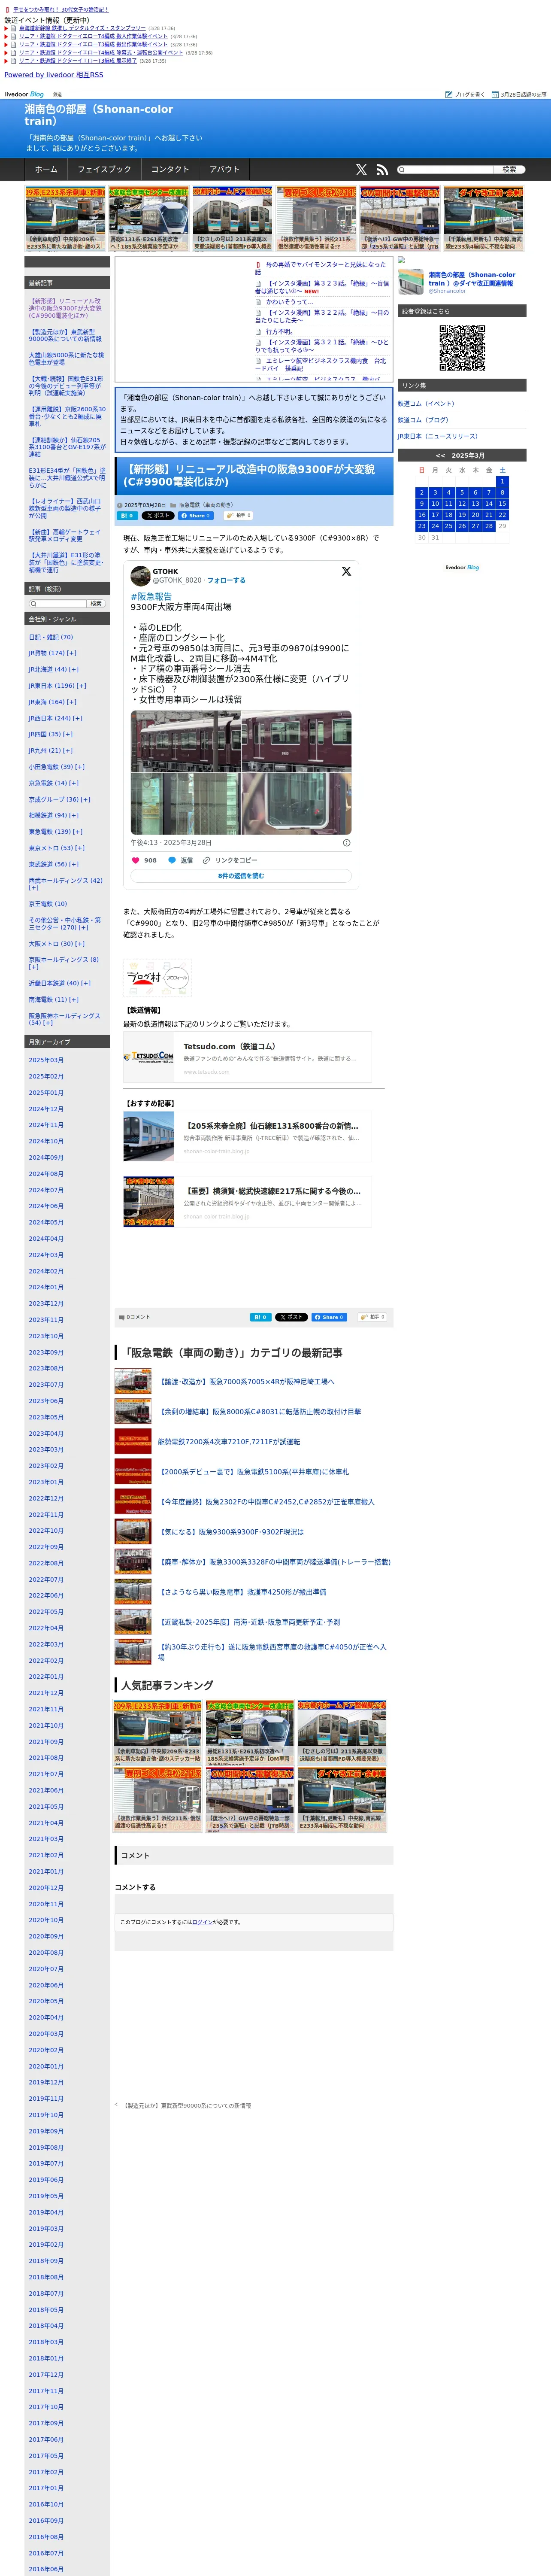Click the sidebar 検索 button

tap(96, 603)
